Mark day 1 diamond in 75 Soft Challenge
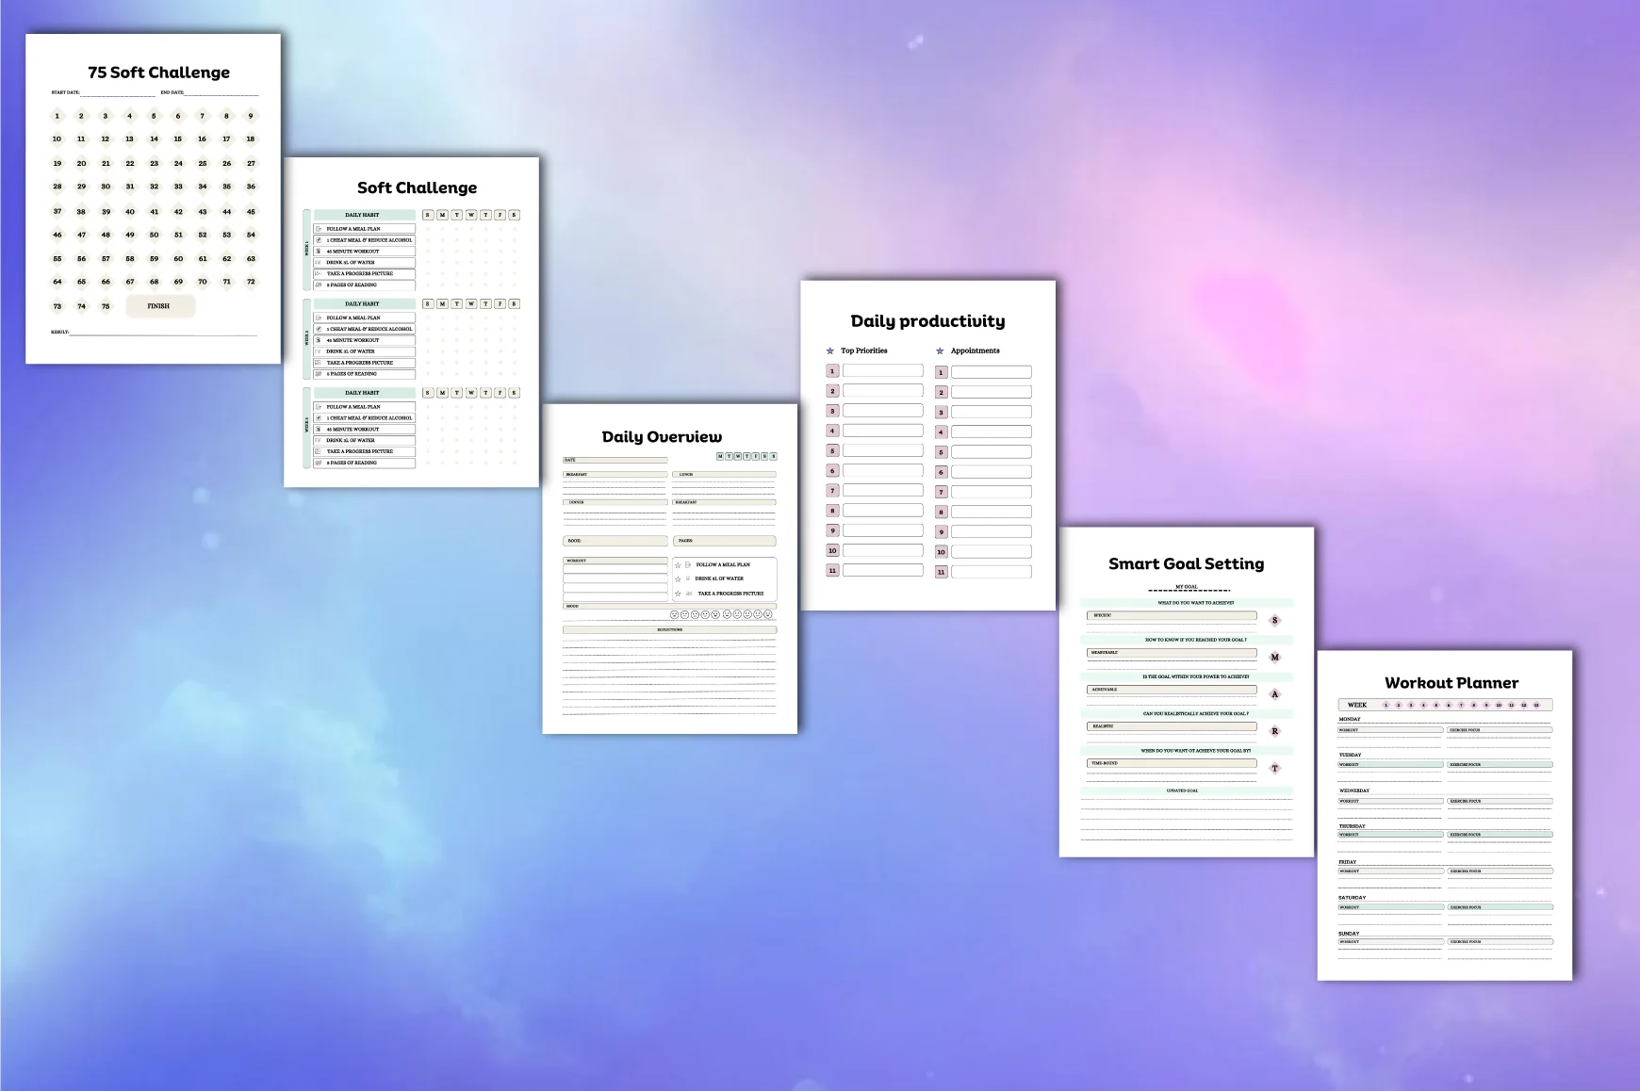 pyautogui.click(x=57, y=116)
